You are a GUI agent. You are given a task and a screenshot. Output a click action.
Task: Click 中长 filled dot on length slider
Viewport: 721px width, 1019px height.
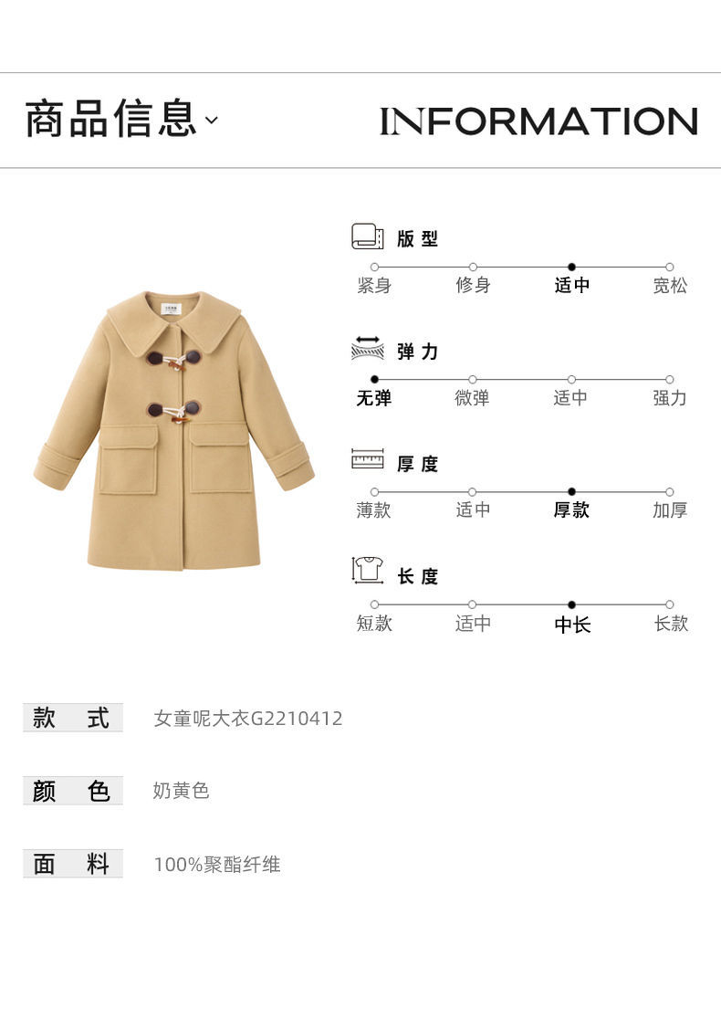pyautogui.click(x=571, y=604)
